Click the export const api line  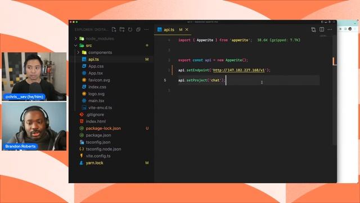[x=213, y=60]
